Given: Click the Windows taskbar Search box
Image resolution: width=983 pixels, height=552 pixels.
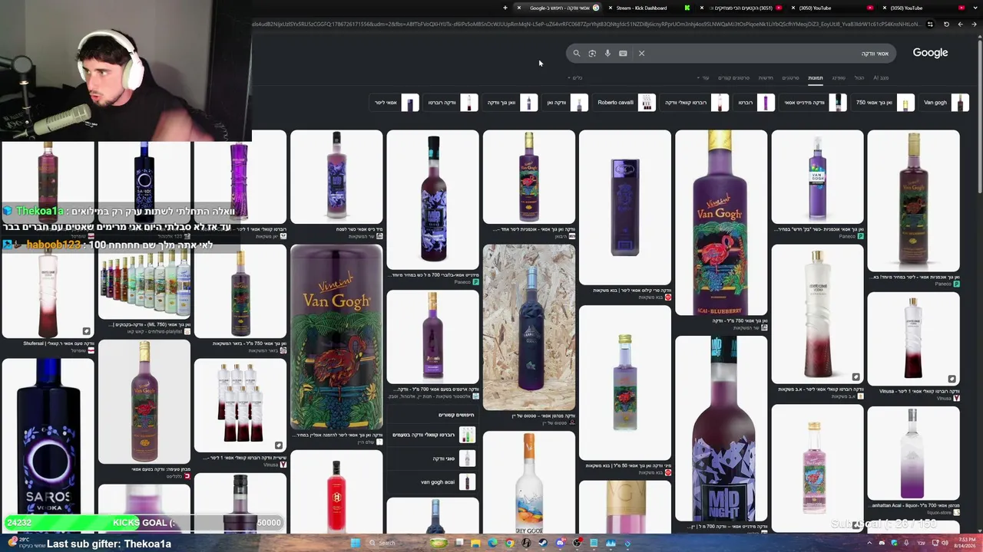Looking at the screenshot, I should click(396, 543).
